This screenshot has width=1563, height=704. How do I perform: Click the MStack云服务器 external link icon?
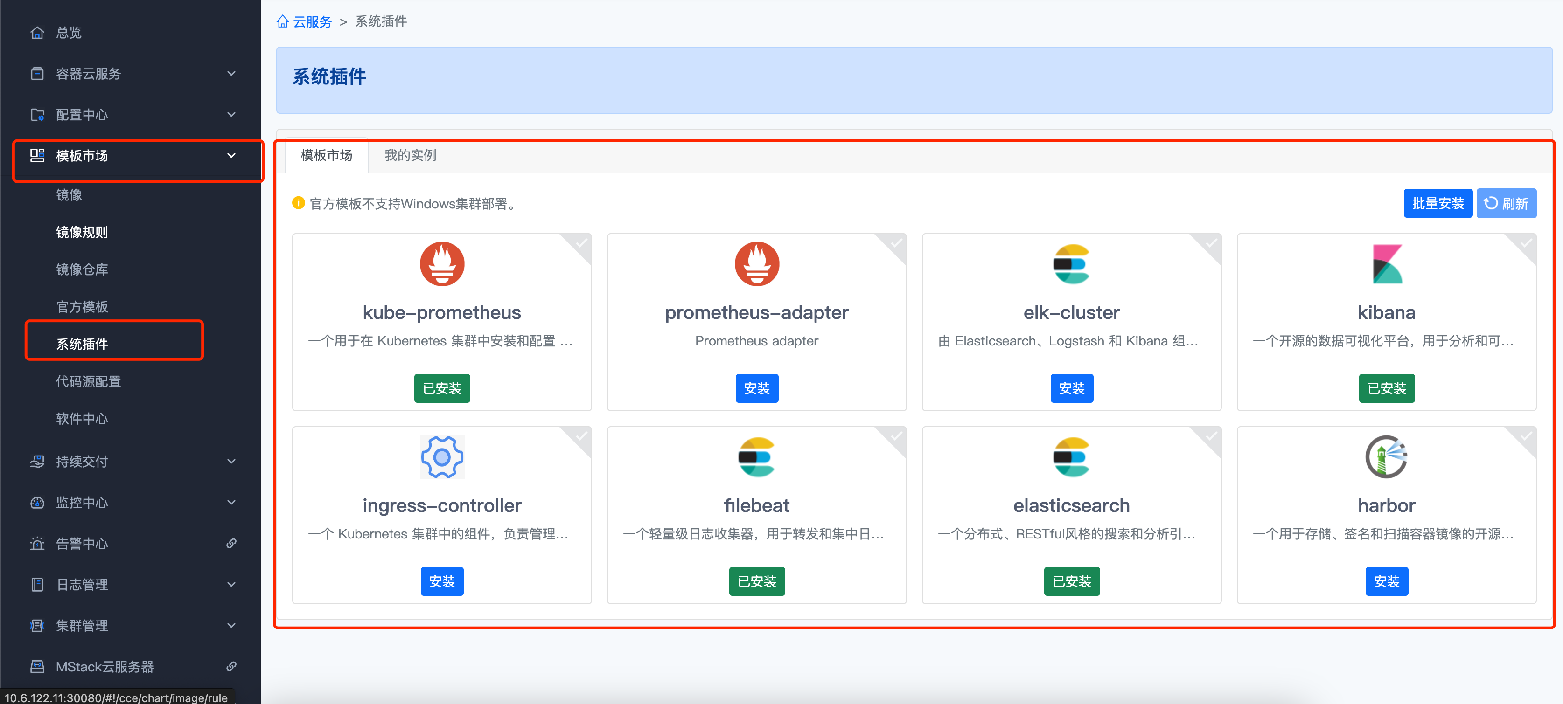tap(231, 666)
